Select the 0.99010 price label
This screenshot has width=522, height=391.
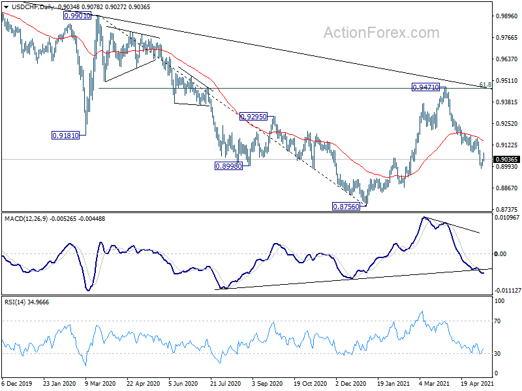(77, 16)
